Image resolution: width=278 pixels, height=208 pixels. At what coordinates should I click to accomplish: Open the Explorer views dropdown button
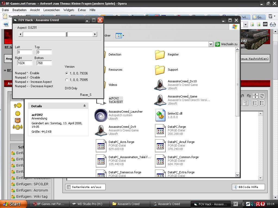tap(120, 35)
